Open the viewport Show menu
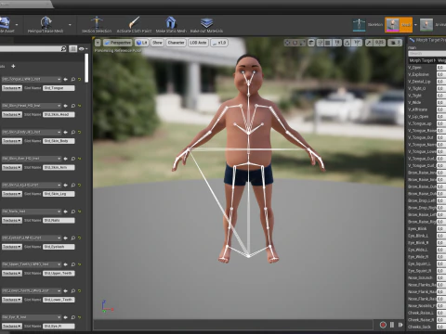 click(x=157, y=43)
